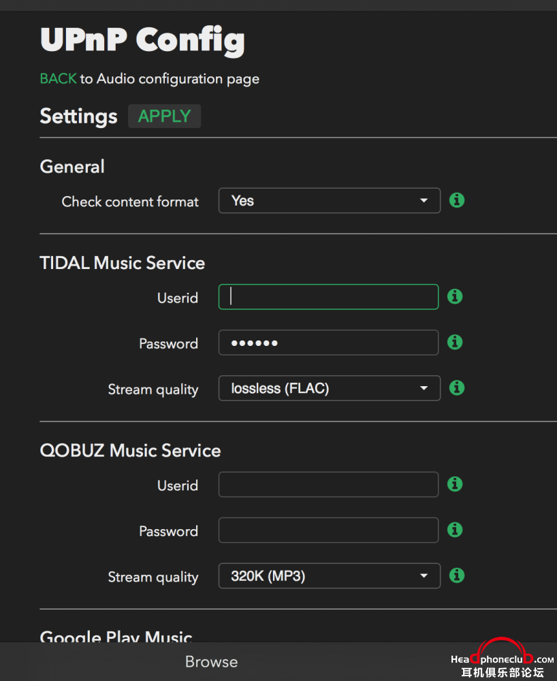This screenshot has height=681, width=557.
Task: Focus the QOBUZ Userid input field
Action: pos(329,484)
